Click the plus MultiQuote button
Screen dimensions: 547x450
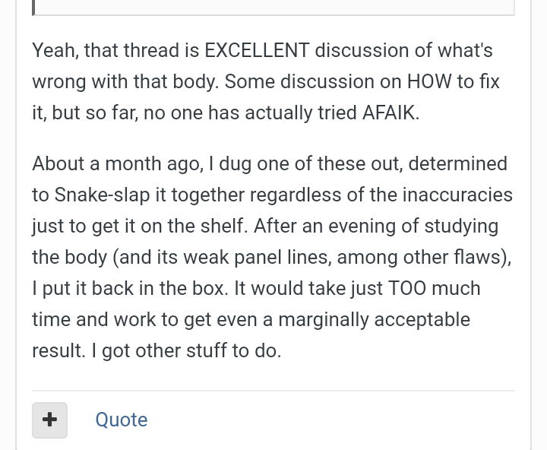pos(50,420)
